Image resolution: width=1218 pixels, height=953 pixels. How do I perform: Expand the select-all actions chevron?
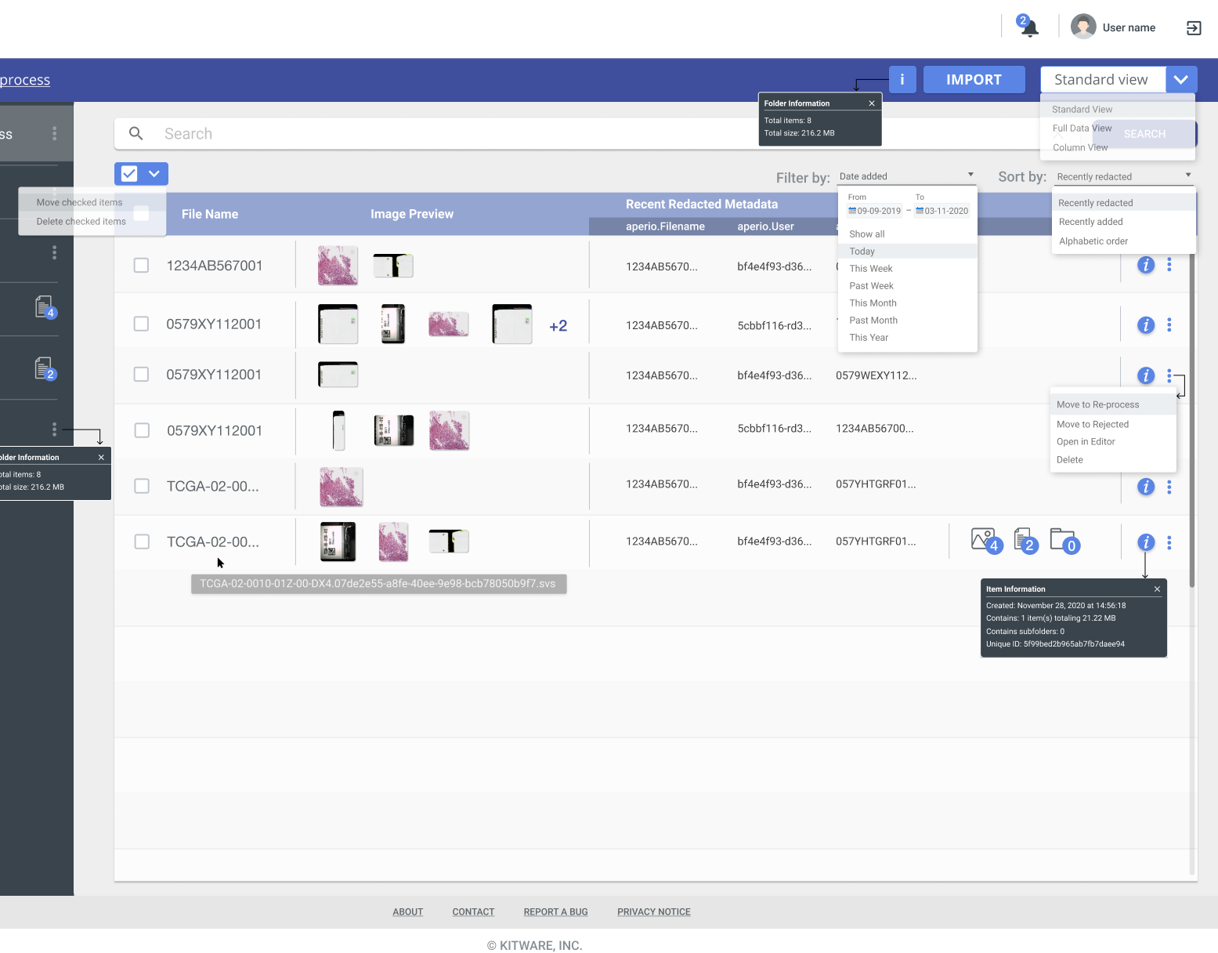click(x=154, y=174)
